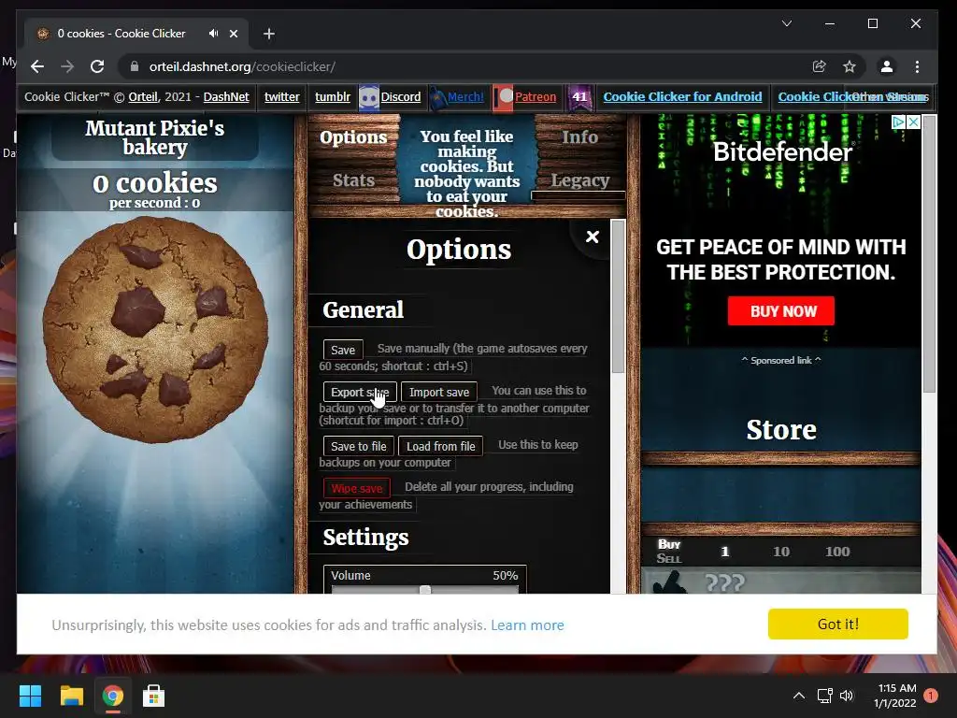Open the tumblr link
The width and height of the screenshot is (957, 718).
(x=333, y=96)
